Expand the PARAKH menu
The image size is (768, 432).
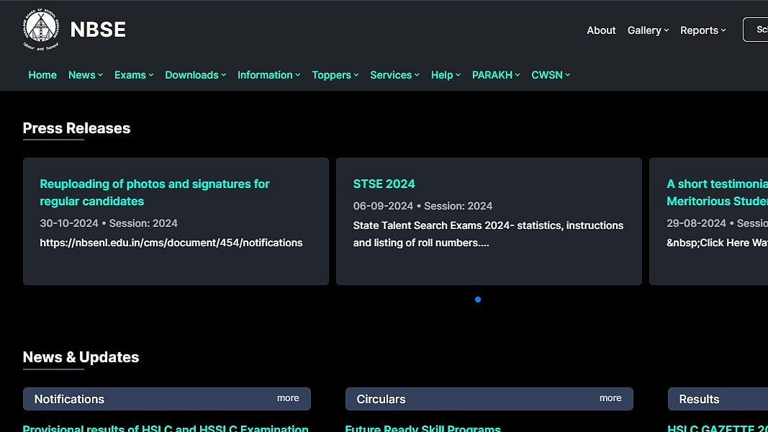click(x=496, y=75)
